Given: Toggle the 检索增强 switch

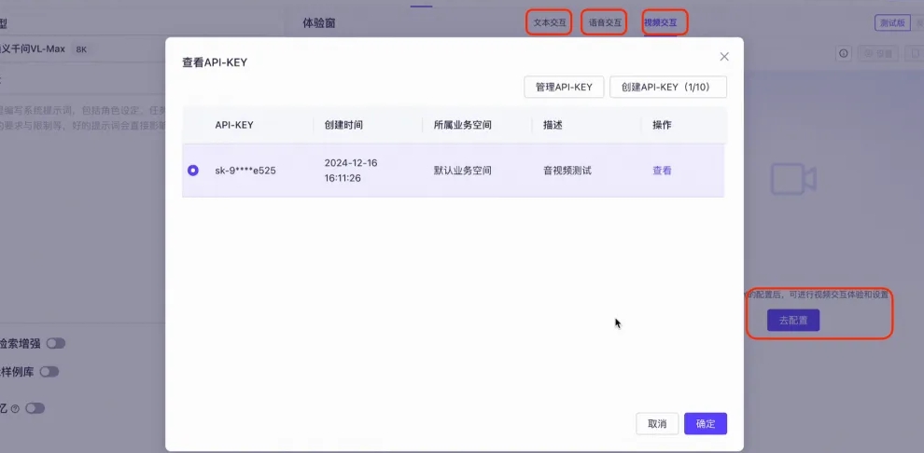Looking at the screenshot, I should coord(56,343).
